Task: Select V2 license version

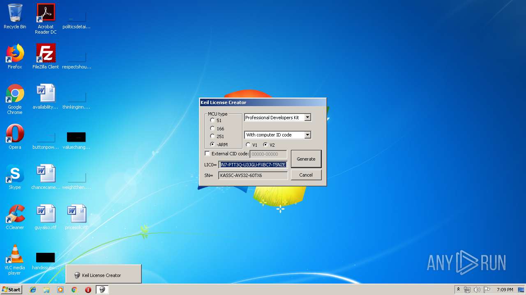Action: (265, 145)
